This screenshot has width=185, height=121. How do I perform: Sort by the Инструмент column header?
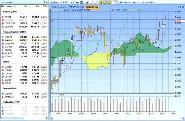click(x=8, y=6)
